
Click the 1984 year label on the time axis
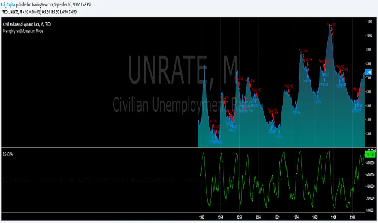(334, 217)
